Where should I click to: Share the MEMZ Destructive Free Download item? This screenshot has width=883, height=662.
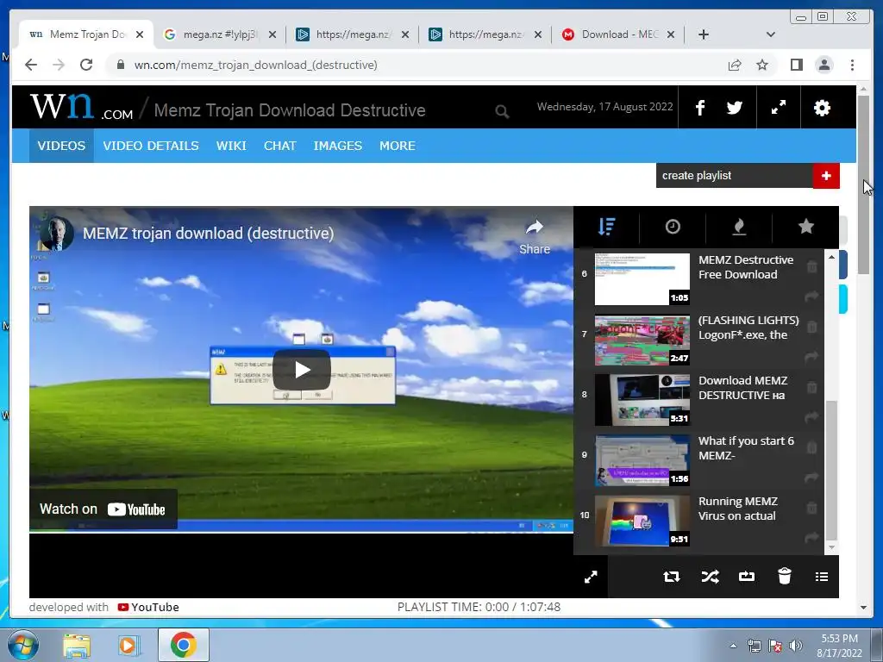pos(811,296)
